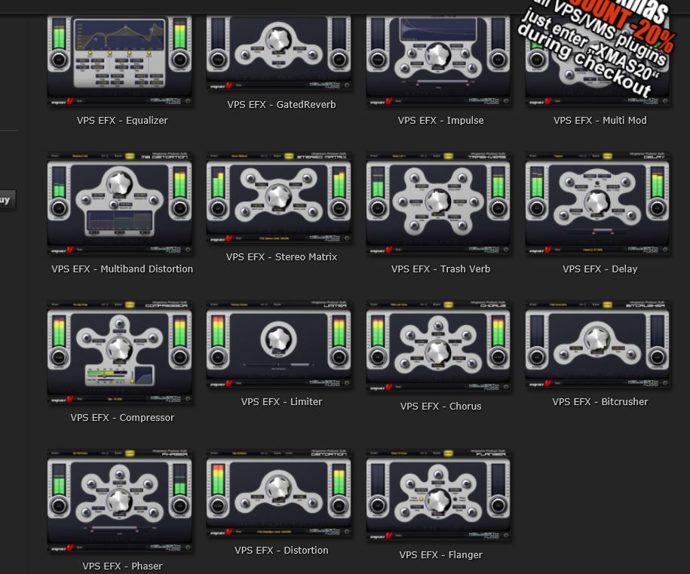The width and height of the screenshot is (690, 574).
Task: Select the "VPS EFX - Delay" caption
Action: pos(600,269)
